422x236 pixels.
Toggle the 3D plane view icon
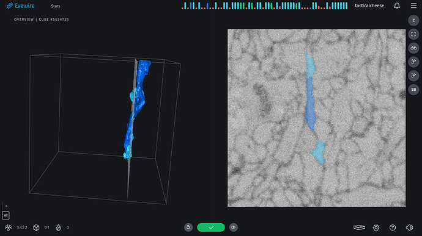pyautogui.click(x=359, y=227)
